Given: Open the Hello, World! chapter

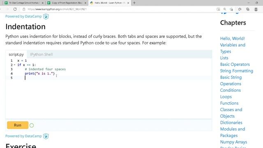Looking at the screenshot, I should click(x=233, y=39).
